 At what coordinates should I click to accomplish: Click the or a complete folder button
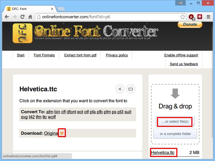175,134
